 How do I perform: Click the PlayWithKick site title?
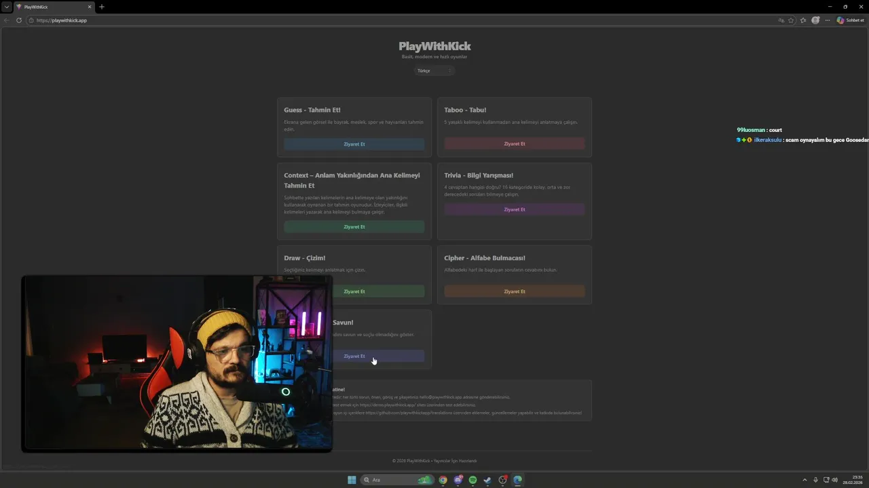coord(434,46)
